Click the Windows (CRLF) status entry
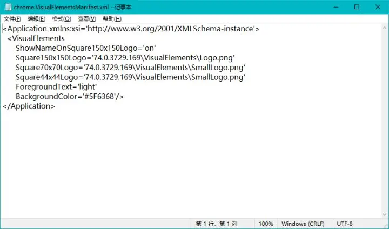Image resolution: width=389 pixels, height=229 pixels. (x=303, y=224)
